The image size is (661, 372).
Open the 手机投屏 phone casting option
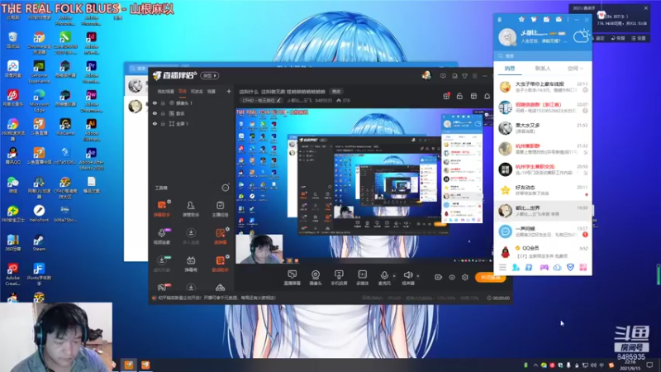339,278
